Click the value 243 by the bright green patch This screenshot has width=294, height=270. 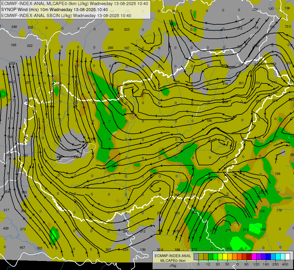pos(263,229)
